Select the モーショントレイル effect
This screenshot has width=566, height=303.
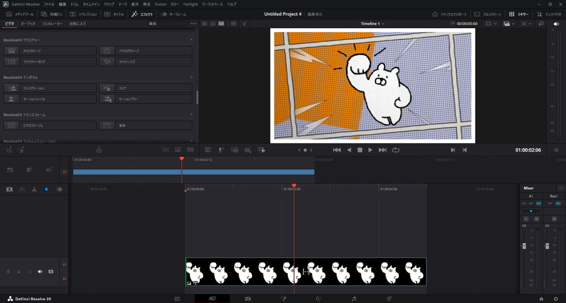50,99
